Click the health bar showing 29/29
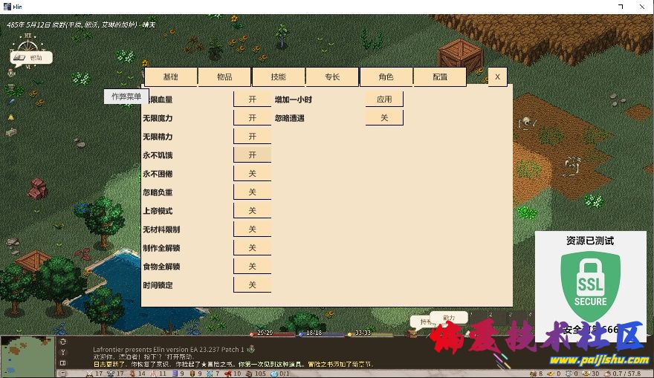 265,333
